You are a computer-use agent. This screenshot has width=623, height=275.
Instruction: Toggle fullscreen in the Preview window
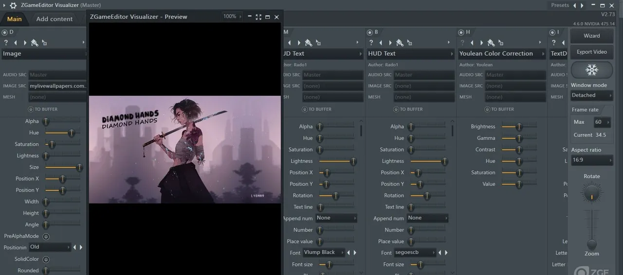pyautogui.click(x=258, y=17)
